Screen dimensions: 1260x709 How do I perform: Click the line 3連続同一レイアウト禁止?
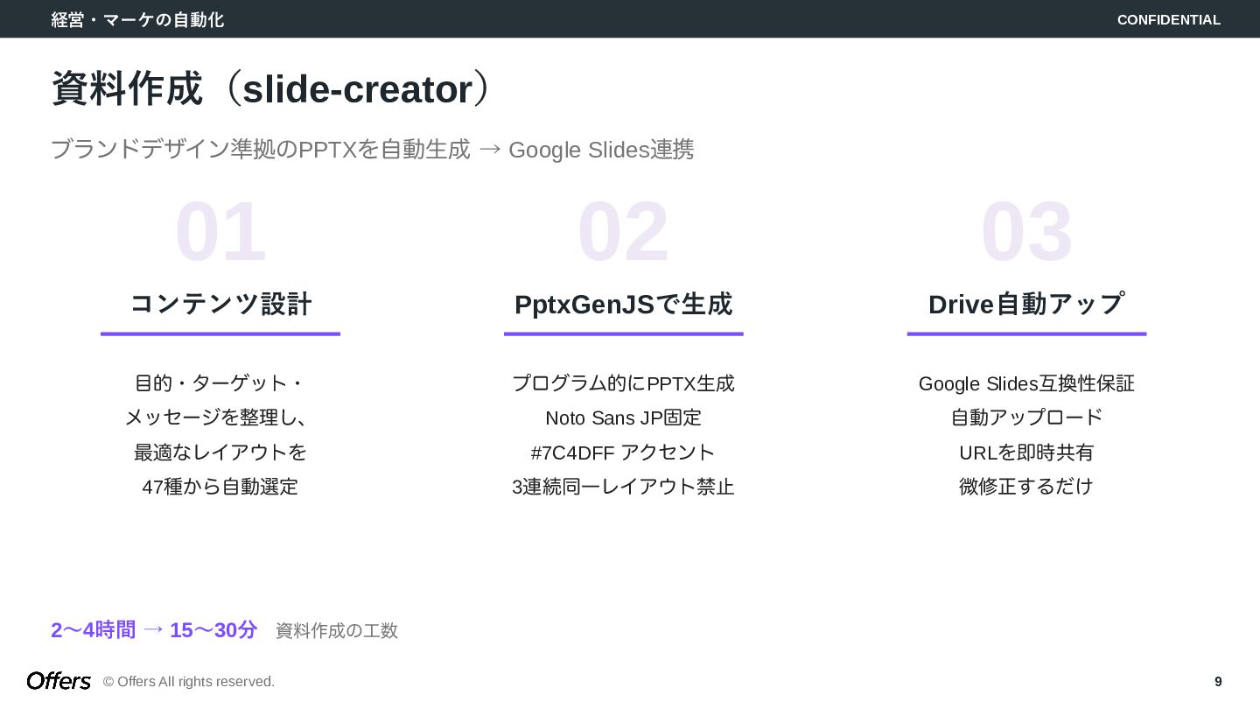(623, 487)
